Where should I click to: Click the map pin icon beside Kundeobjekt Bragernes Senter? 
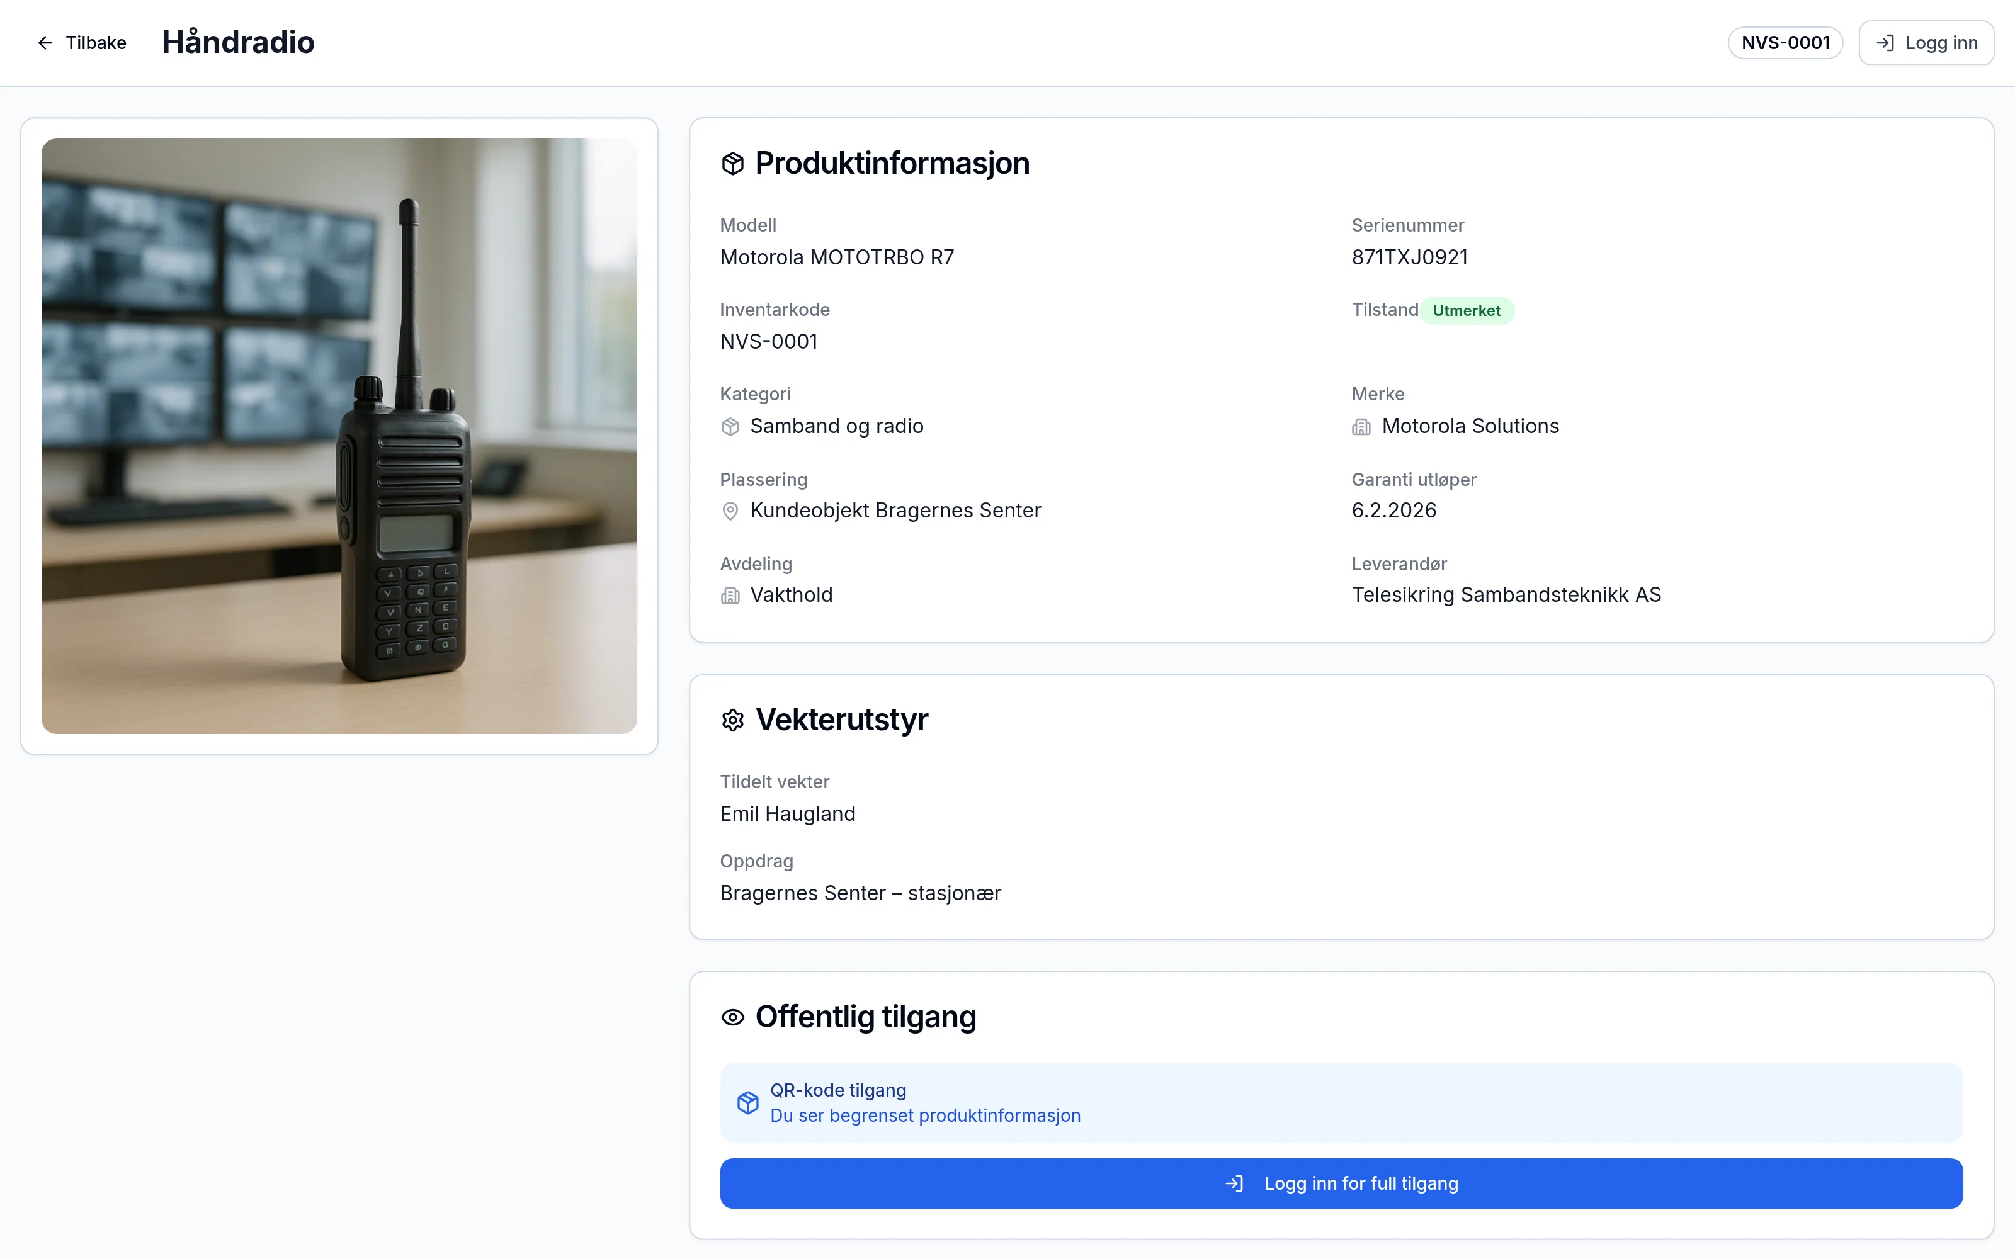[730, 511]
